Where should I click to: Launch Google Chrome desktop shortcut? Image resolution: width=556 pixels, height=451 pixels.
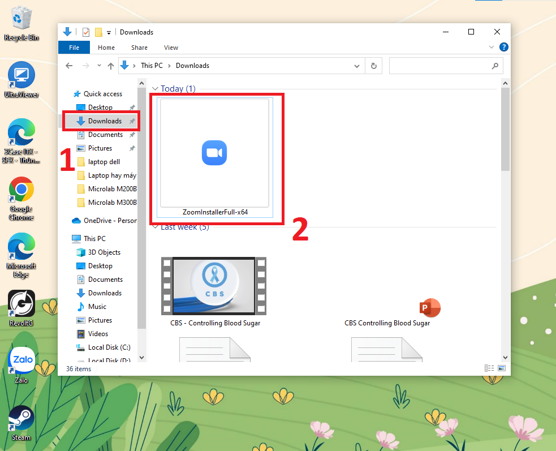click(x=21, y=199)
